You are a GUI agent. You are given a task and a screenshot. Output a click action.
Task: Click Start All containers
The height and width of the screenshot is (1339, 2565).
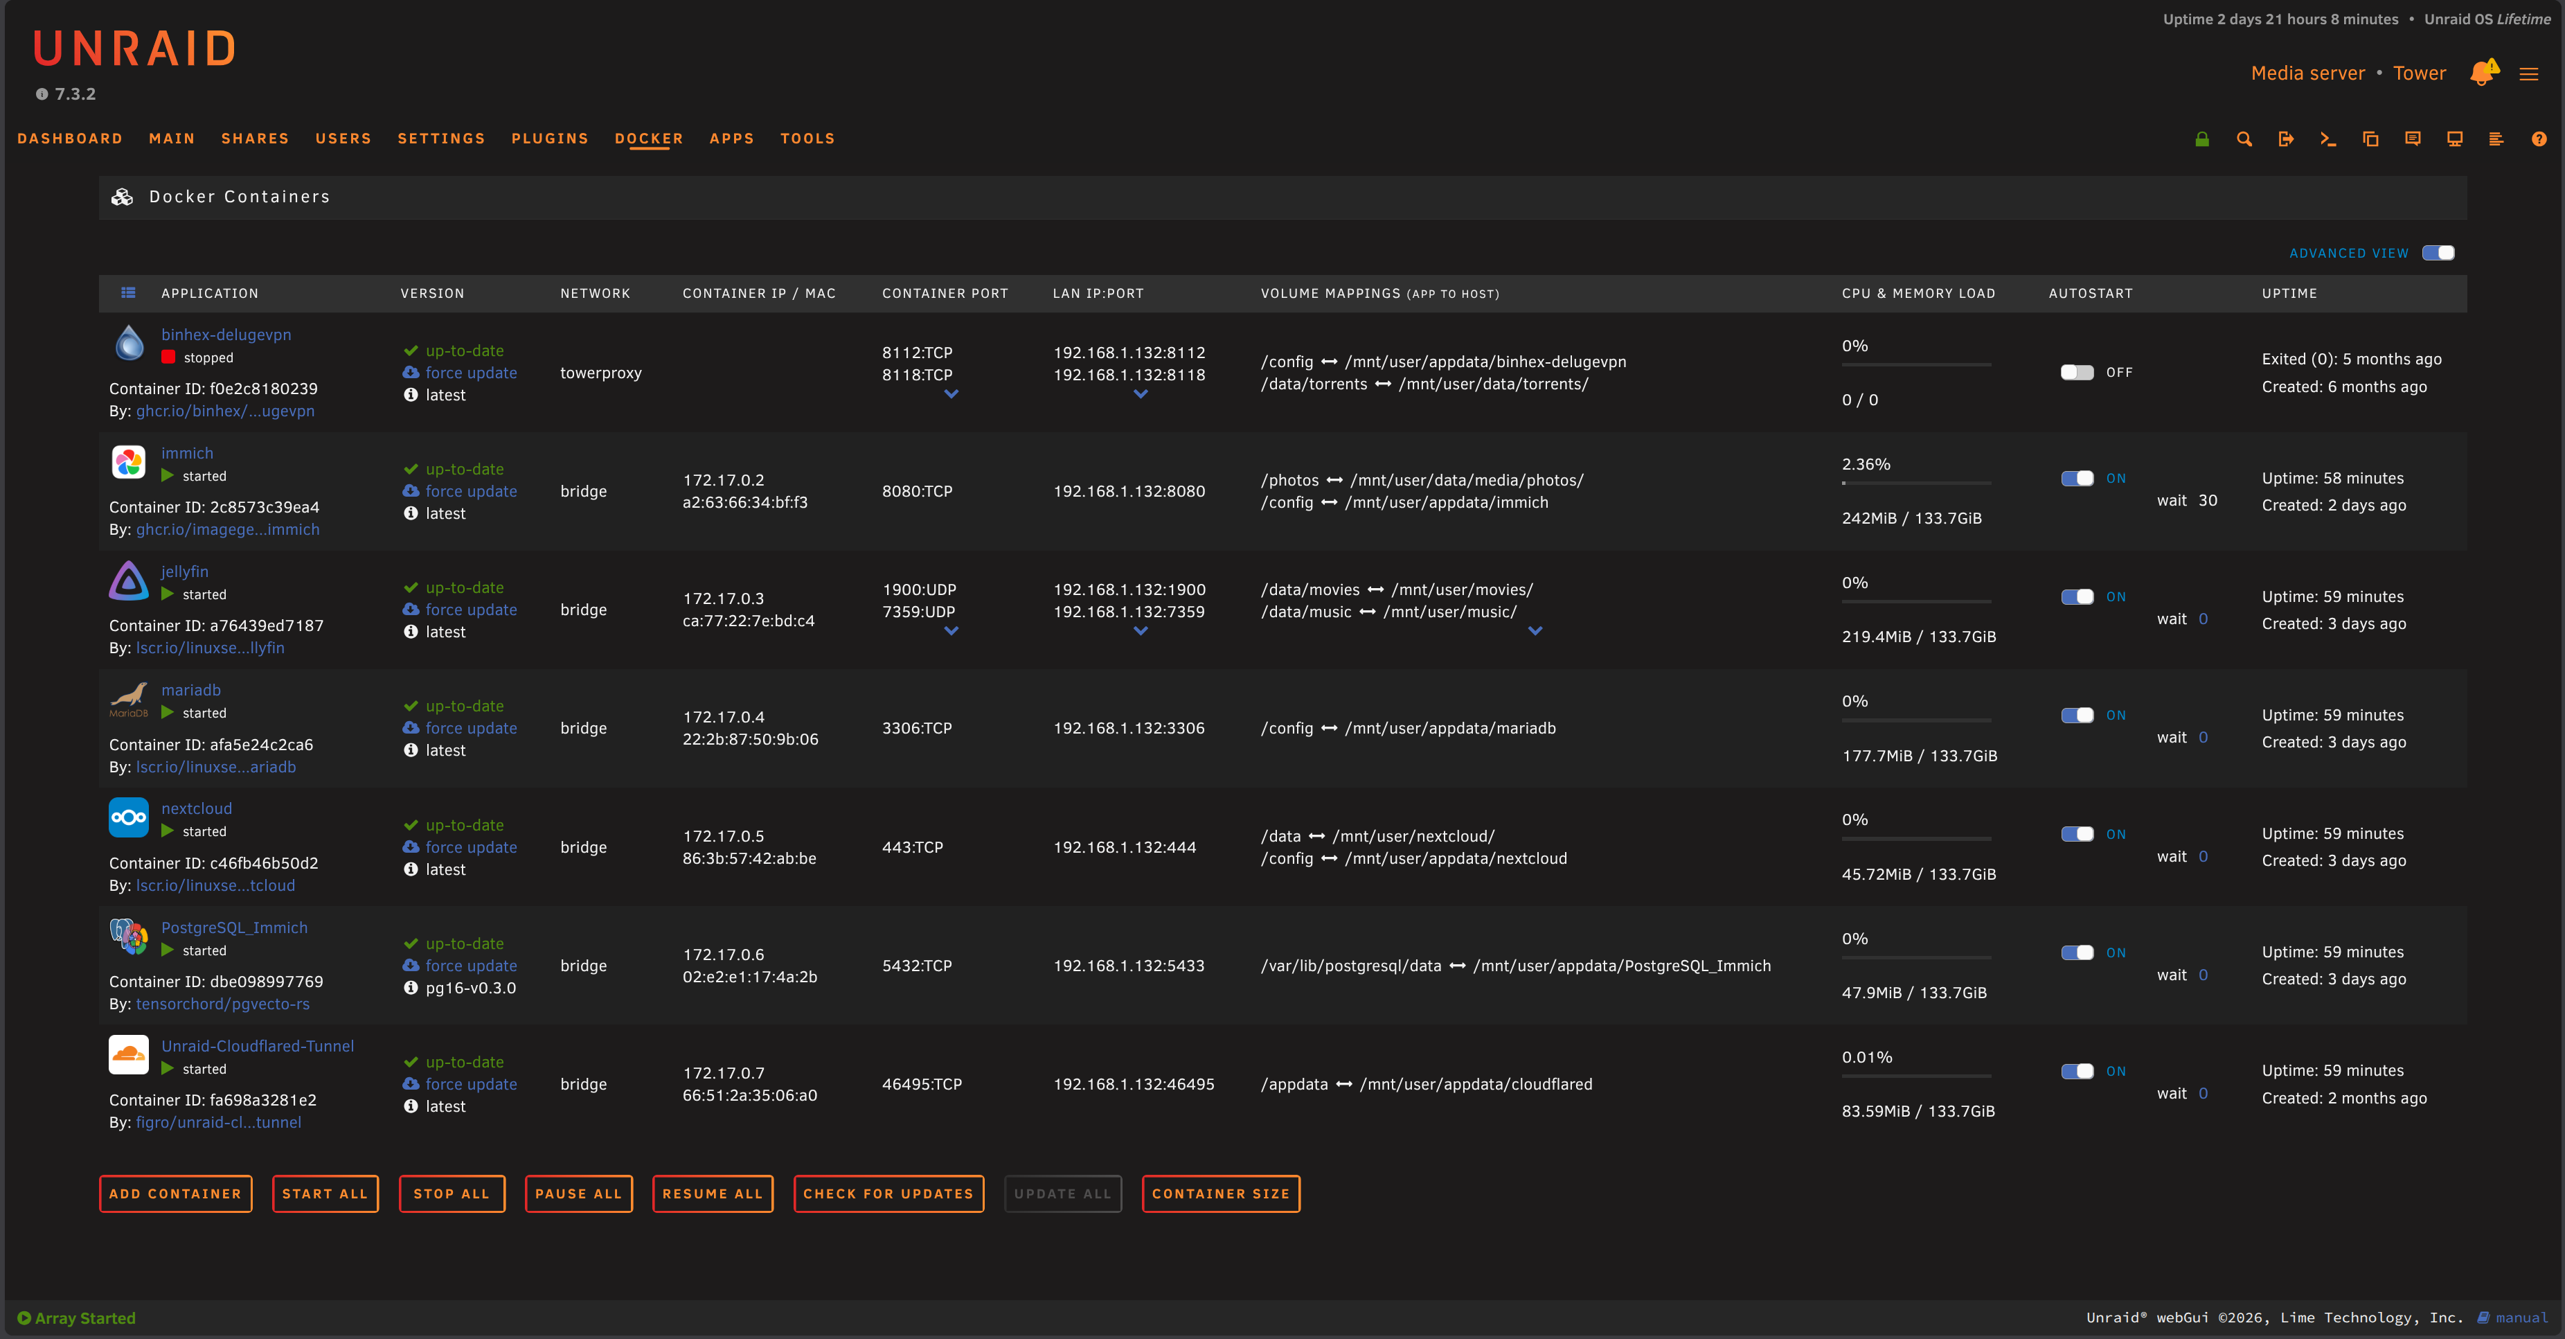point(325,1194)
